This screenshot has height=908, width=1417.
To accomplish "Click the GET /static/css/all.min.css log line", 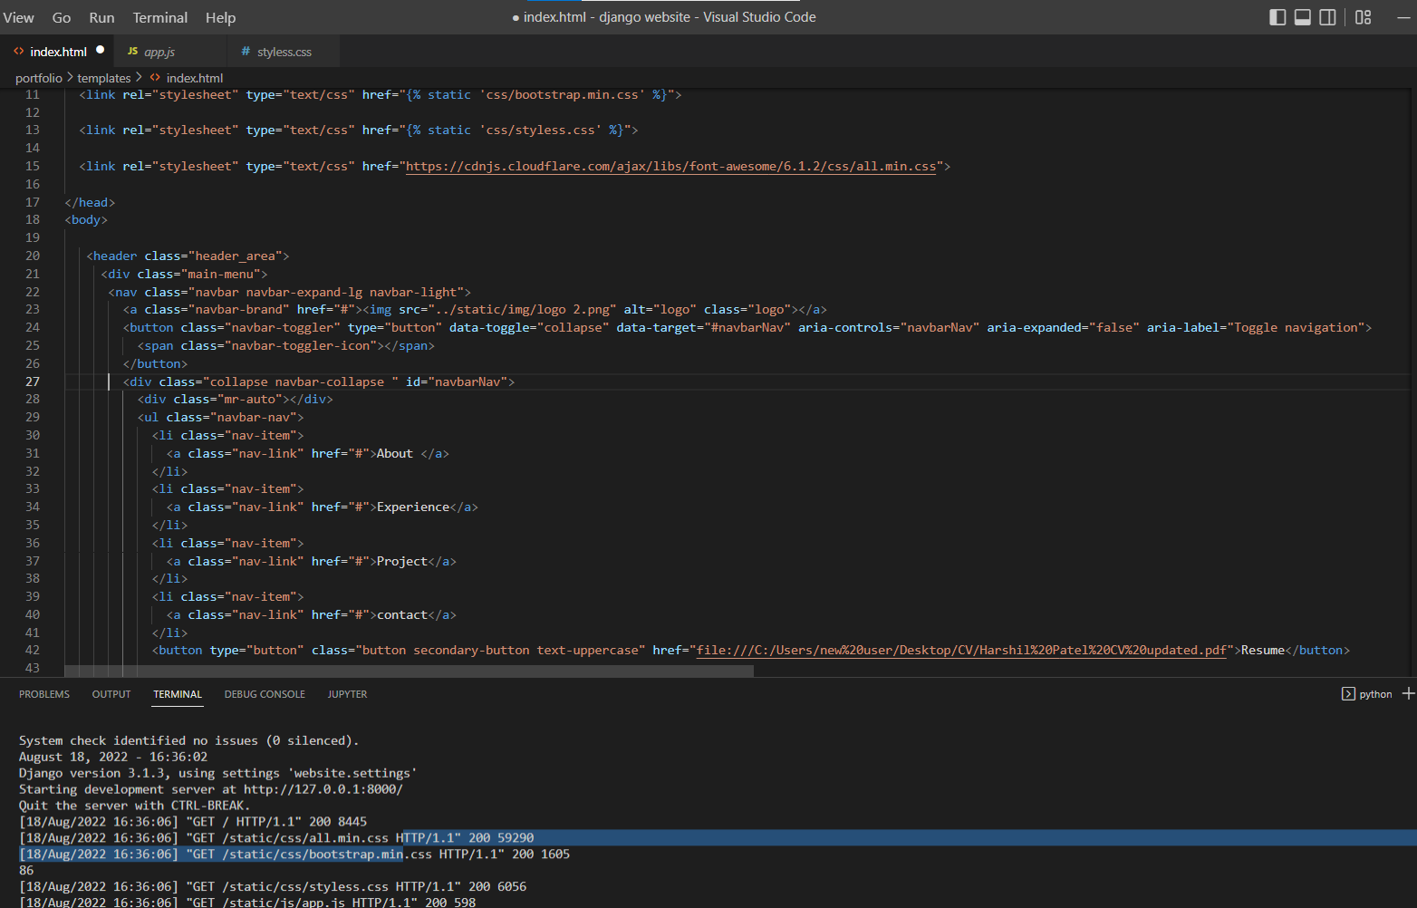I will [x=276, y=837].
